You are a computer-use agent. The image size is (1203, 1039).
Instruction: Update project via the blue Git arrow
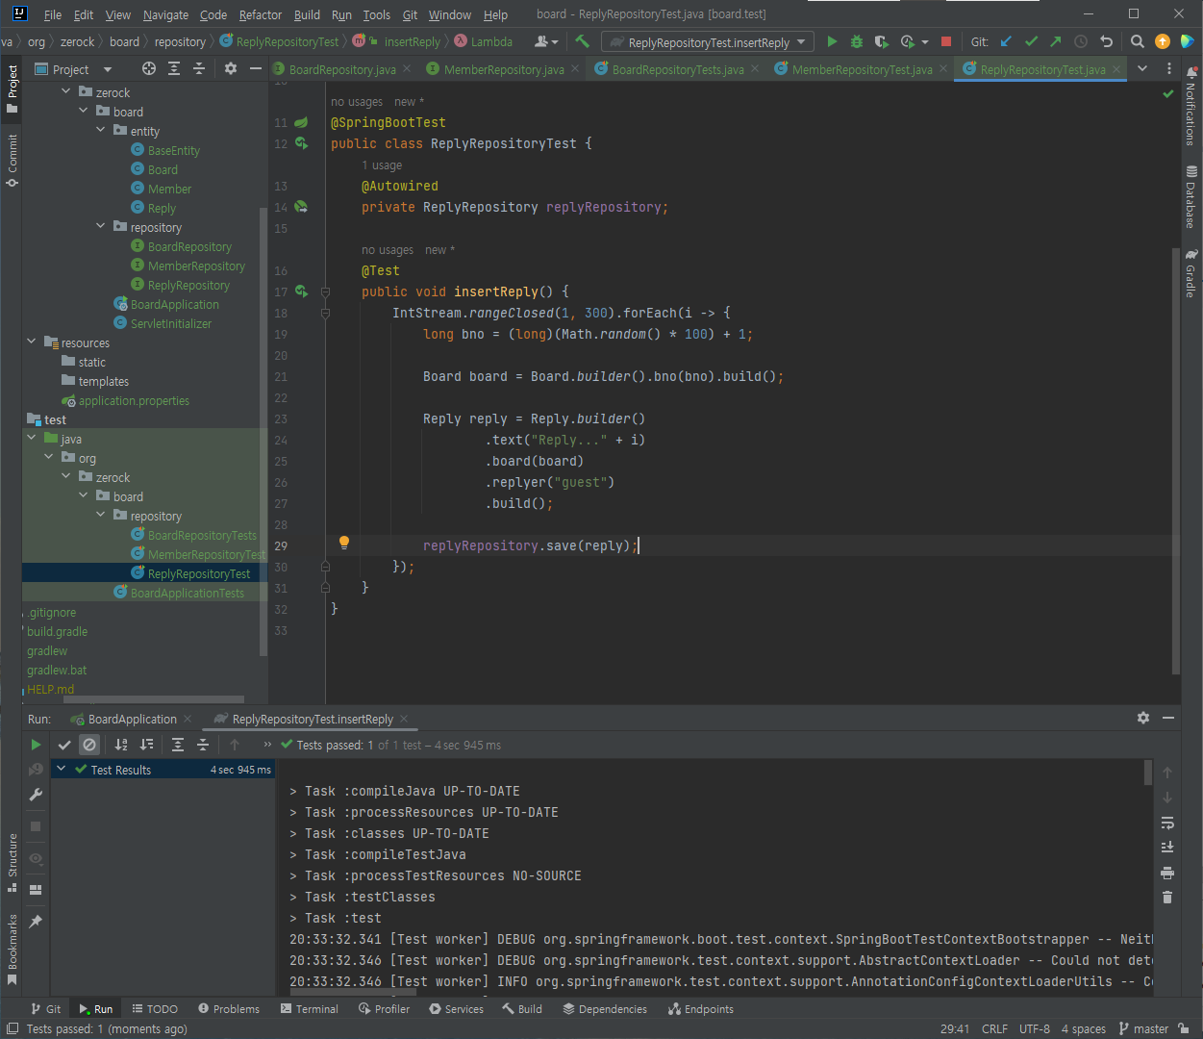1006,41
